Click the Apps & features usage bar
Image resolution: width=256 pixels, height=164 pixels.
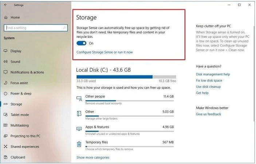pos(130,131)
